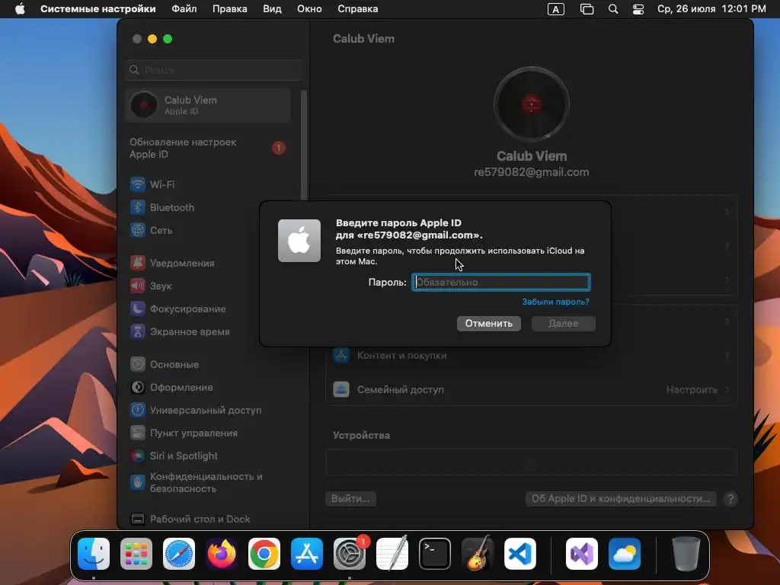The image size is (780, 585).
Task: Select Пункт управления icon
Action: (x=138, y=433)
